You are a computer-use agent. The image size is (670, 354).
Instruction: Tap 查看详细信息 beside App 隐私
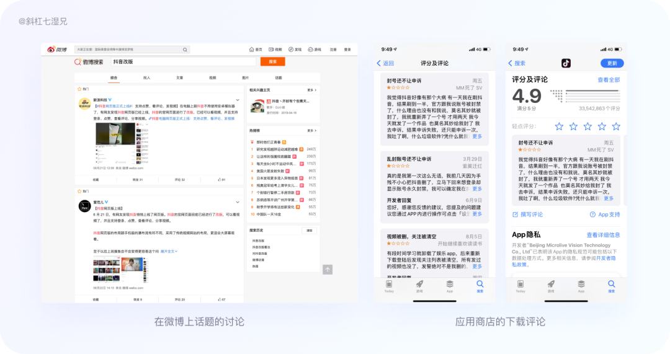pos(604,235)
